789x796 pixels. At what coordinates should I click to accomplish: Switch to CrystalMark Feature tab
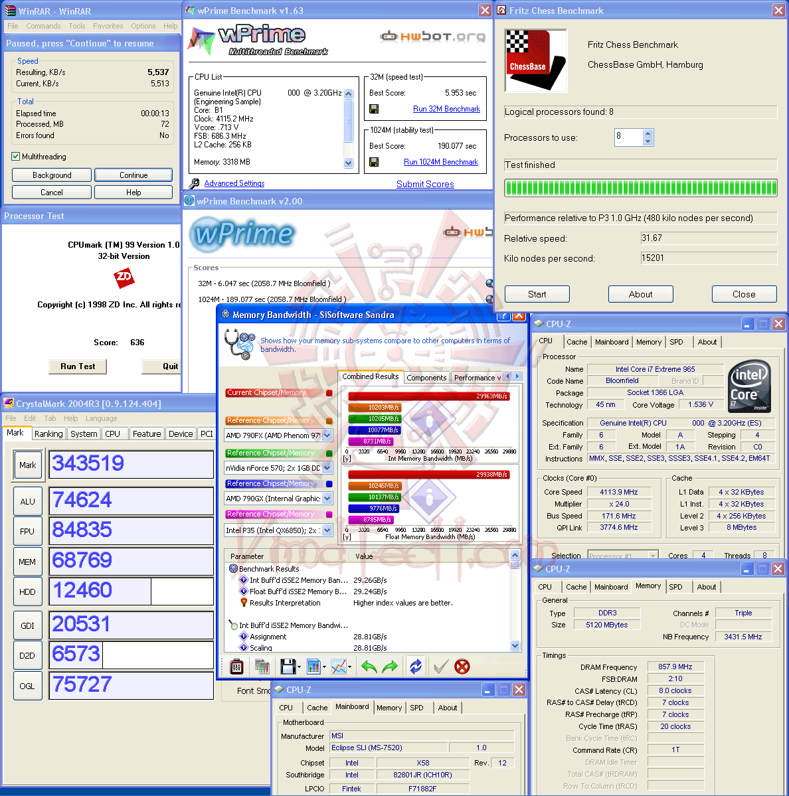[147, 434]
